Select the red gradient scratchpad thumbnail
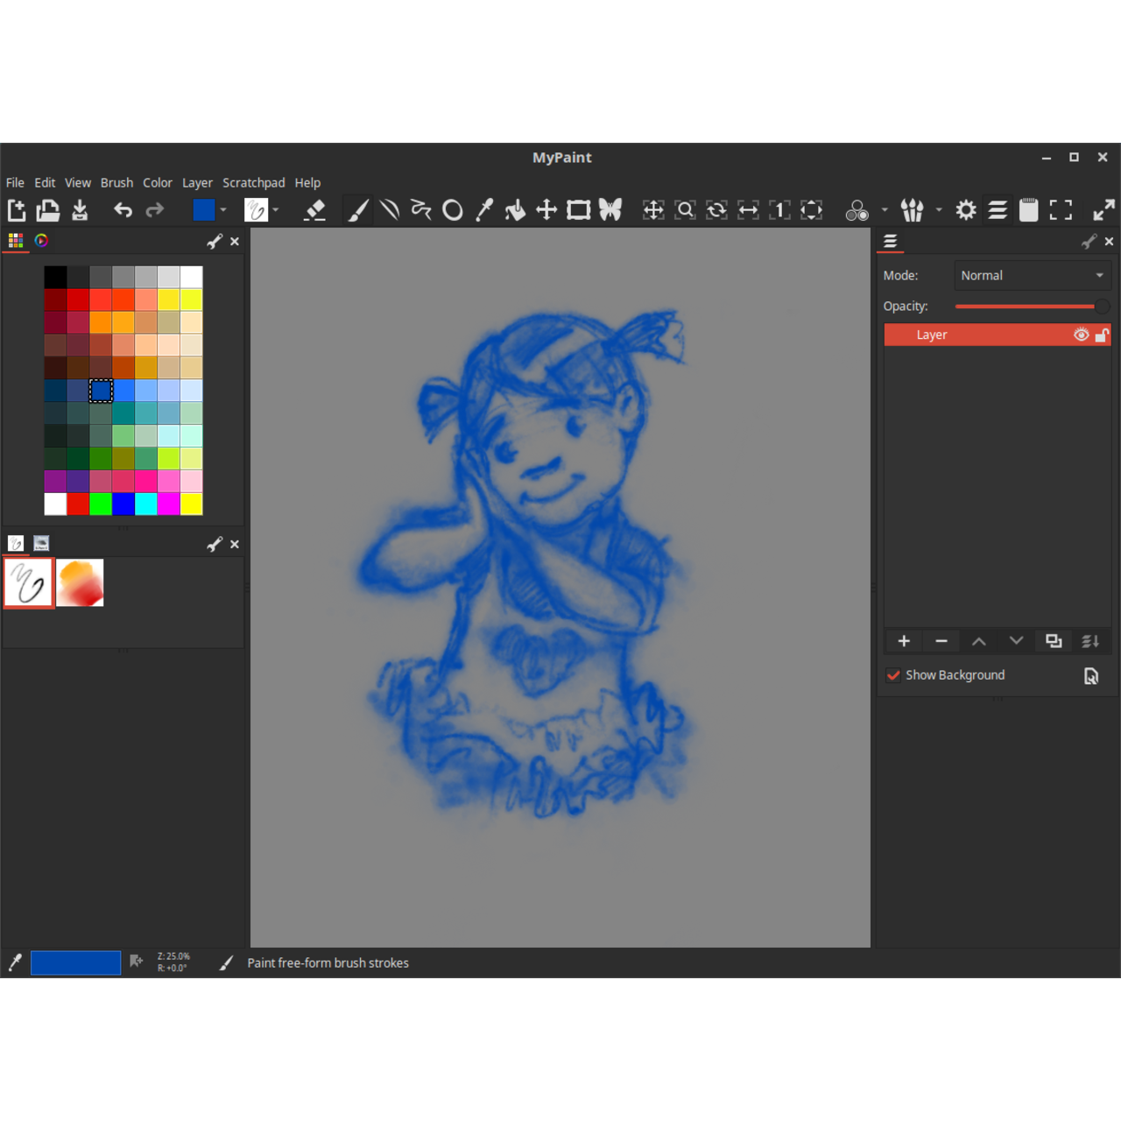This screenshot has width=1121, height=1121. tap(80, 582)
